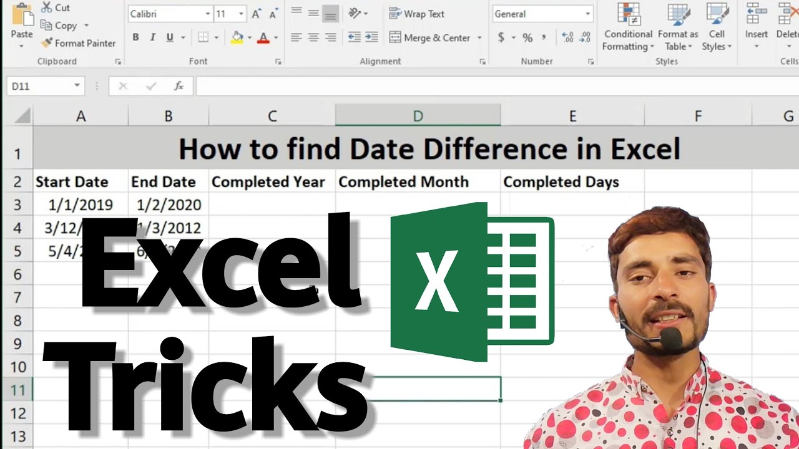Open Clipboard group dialog launcher
Screen dimensions: 799x449
point(118,62)
